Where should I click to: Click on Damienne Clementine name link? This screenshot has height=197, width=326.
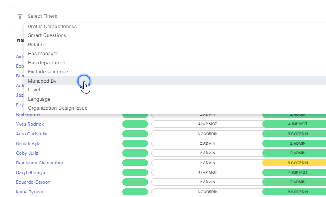(39, 163)
